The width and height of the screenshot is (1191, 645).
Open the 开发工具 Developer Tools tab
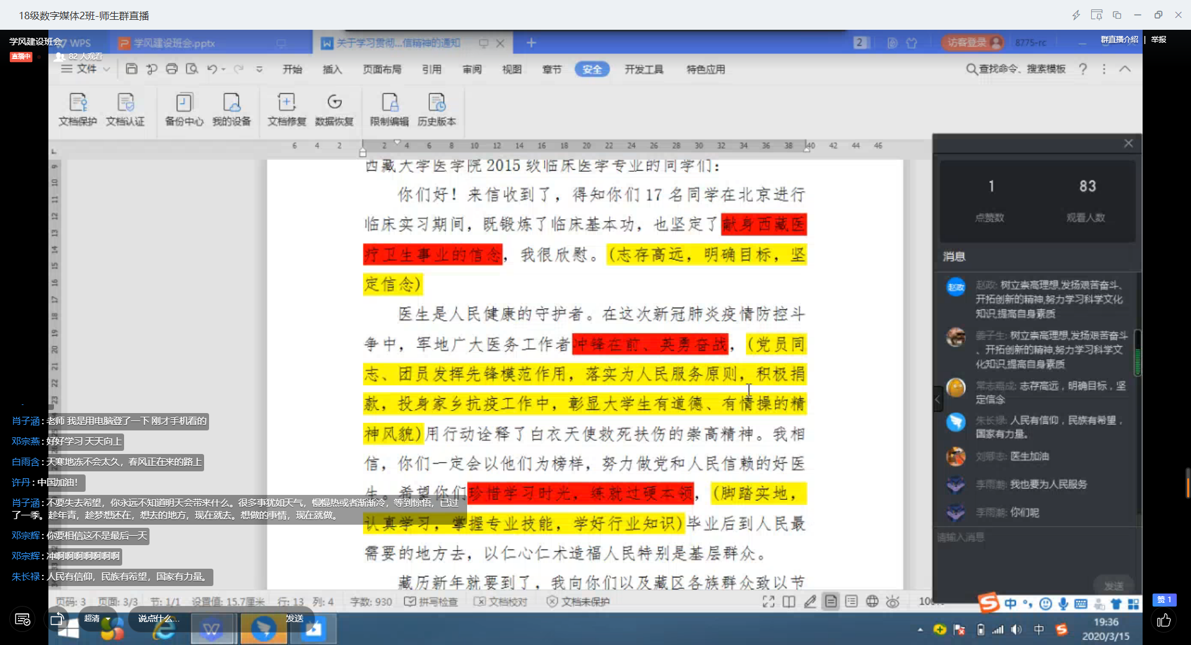(x=644, y=69)
